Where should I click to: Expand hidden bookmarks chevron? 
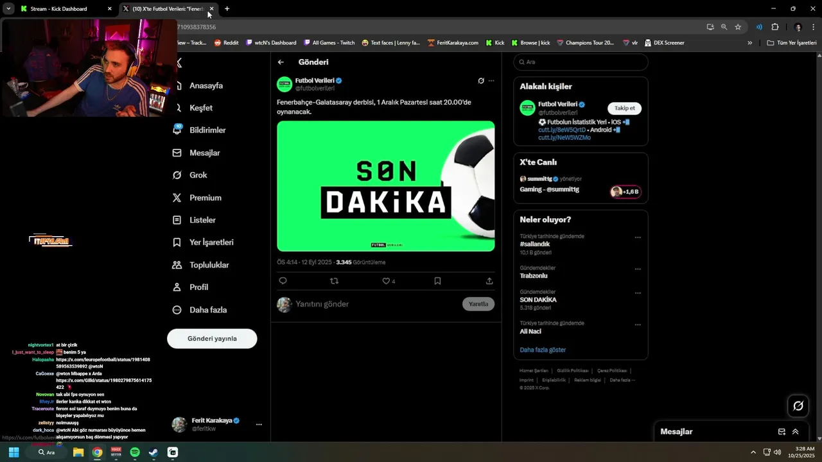point(749,43)
